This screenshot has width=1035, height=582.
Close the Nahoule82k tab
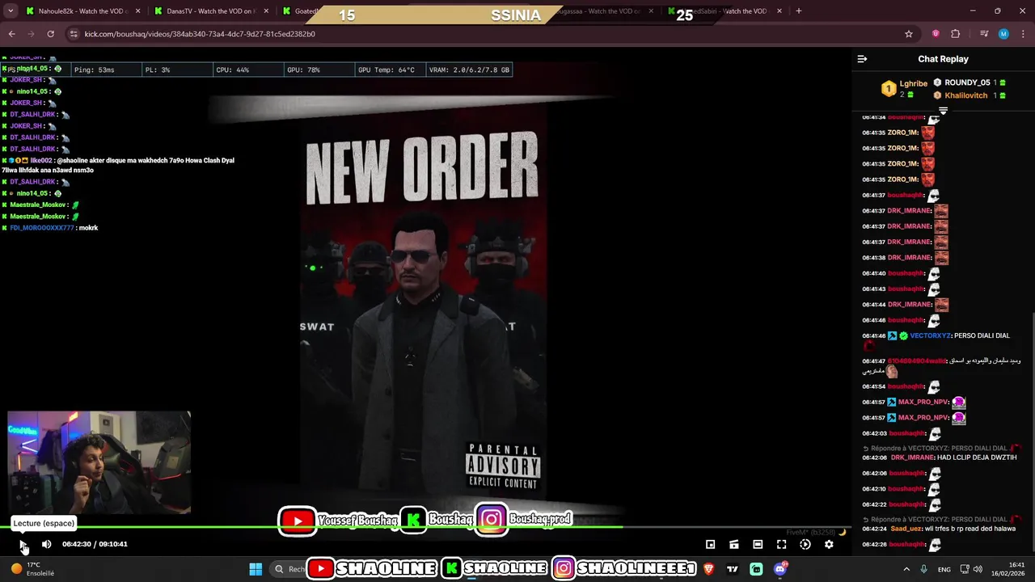[137, 11]
